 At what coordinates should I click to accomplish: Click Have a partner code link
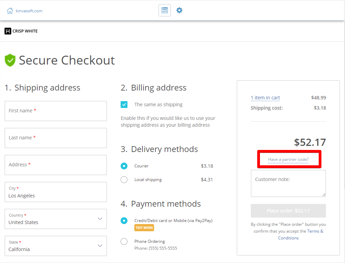[288, 160]
